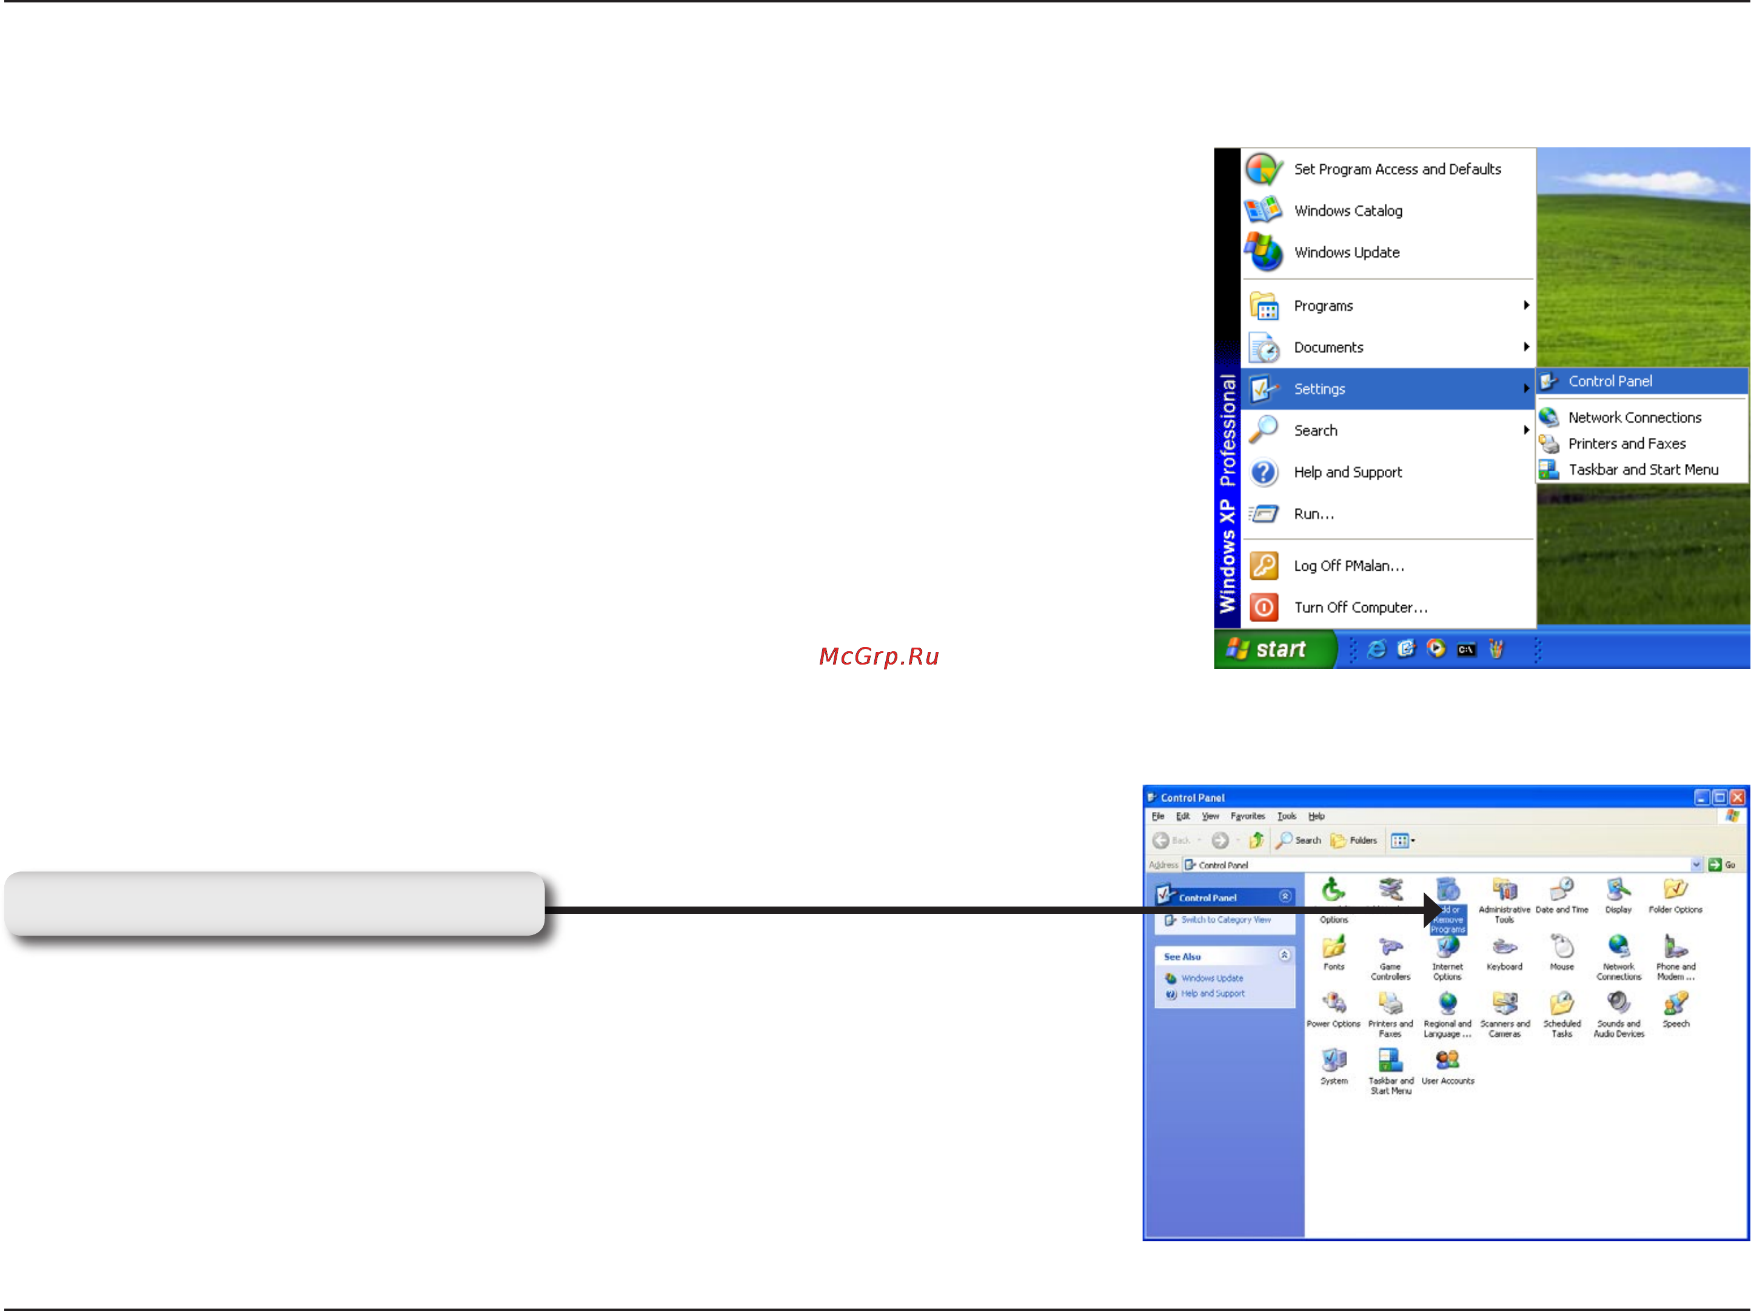The height and width of the screenshot is (1311, 1751).
Task: Open Printers and Faxes icon in Control Panel window
Action: coord(1391,1016)
